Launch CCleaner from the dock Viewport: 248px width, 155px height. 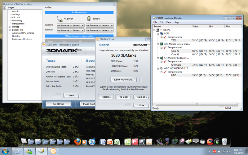tap(210, 142)
